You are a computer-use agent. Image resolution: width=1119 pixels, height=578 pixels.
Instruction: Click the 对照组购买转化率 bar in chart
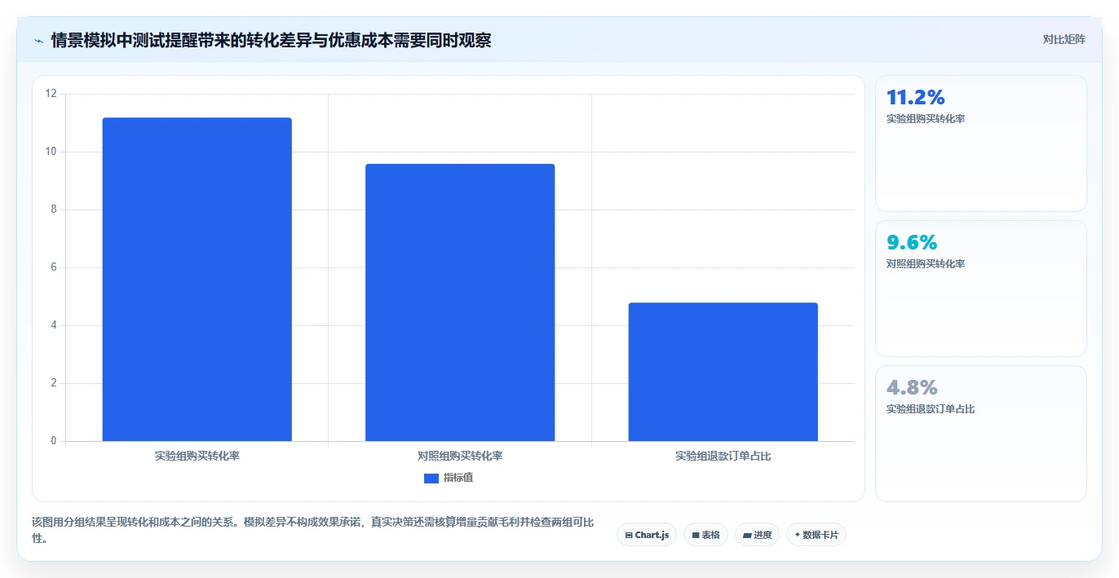point(460,302)
